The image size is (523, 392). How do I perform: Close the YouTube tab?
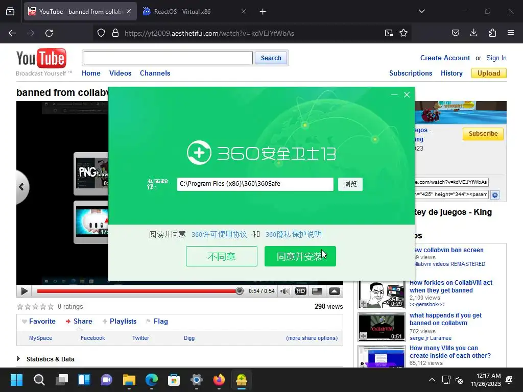129,11
